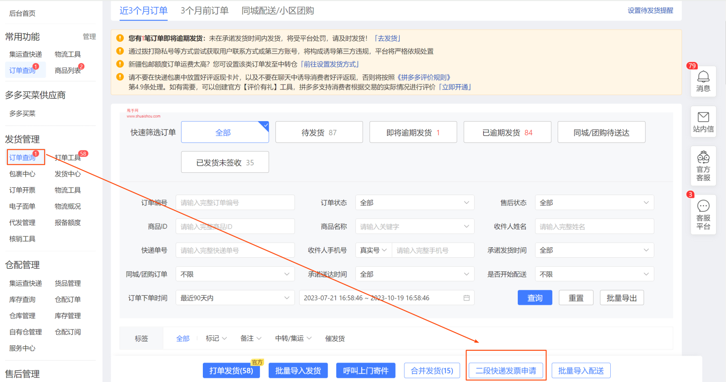Screen dimensions: 726x382
Task: Expand the 备注 tag filter
Action: tap(251, 338)
